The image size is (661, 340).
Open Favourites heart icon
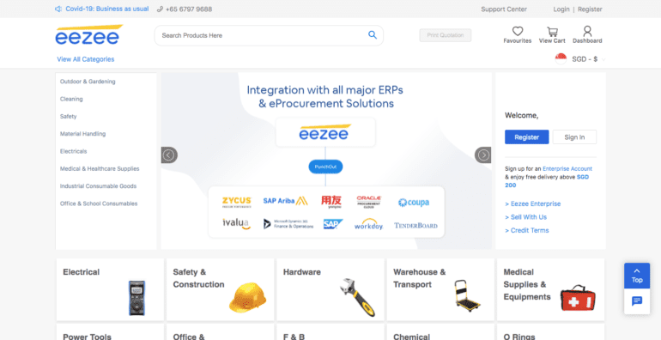[518, 31]
